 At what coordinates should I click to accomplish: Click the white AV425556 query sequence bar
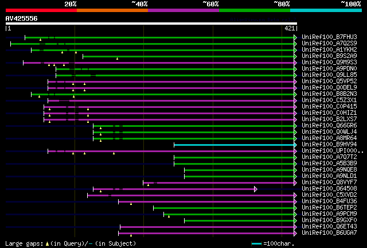click(151, 24)
